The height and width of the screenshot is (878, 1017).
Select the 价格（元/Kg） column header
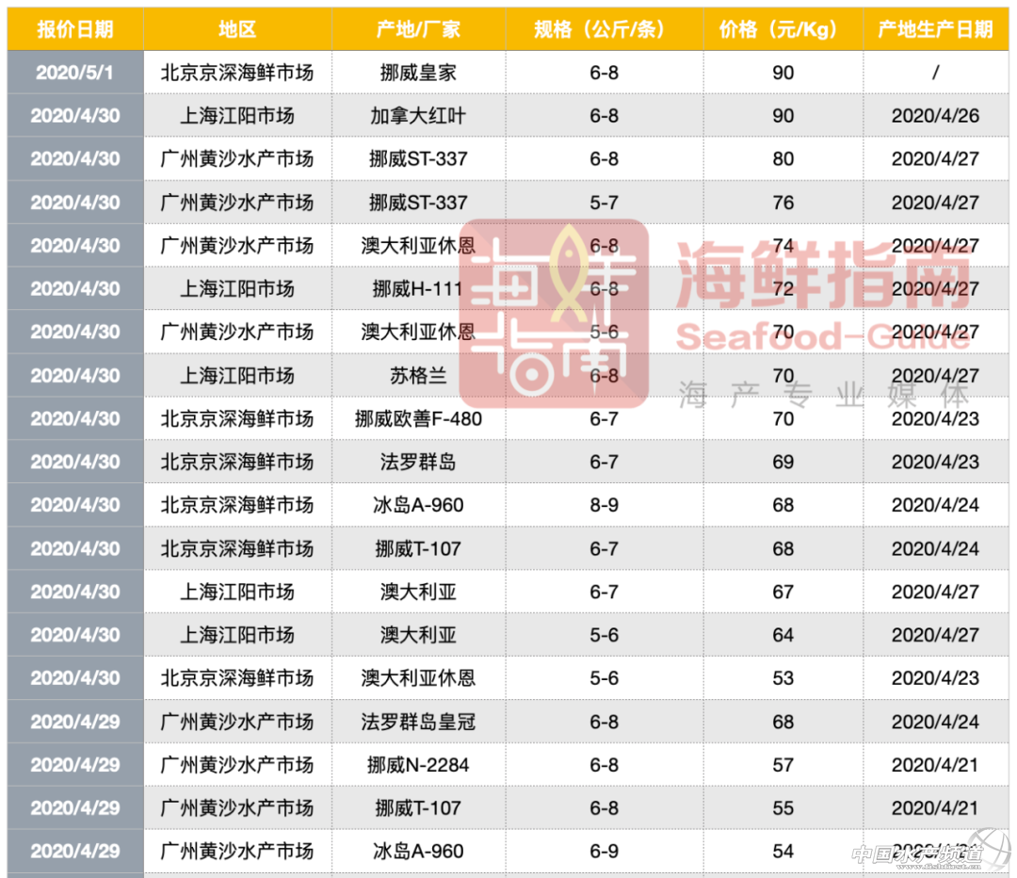pos(783,29)
